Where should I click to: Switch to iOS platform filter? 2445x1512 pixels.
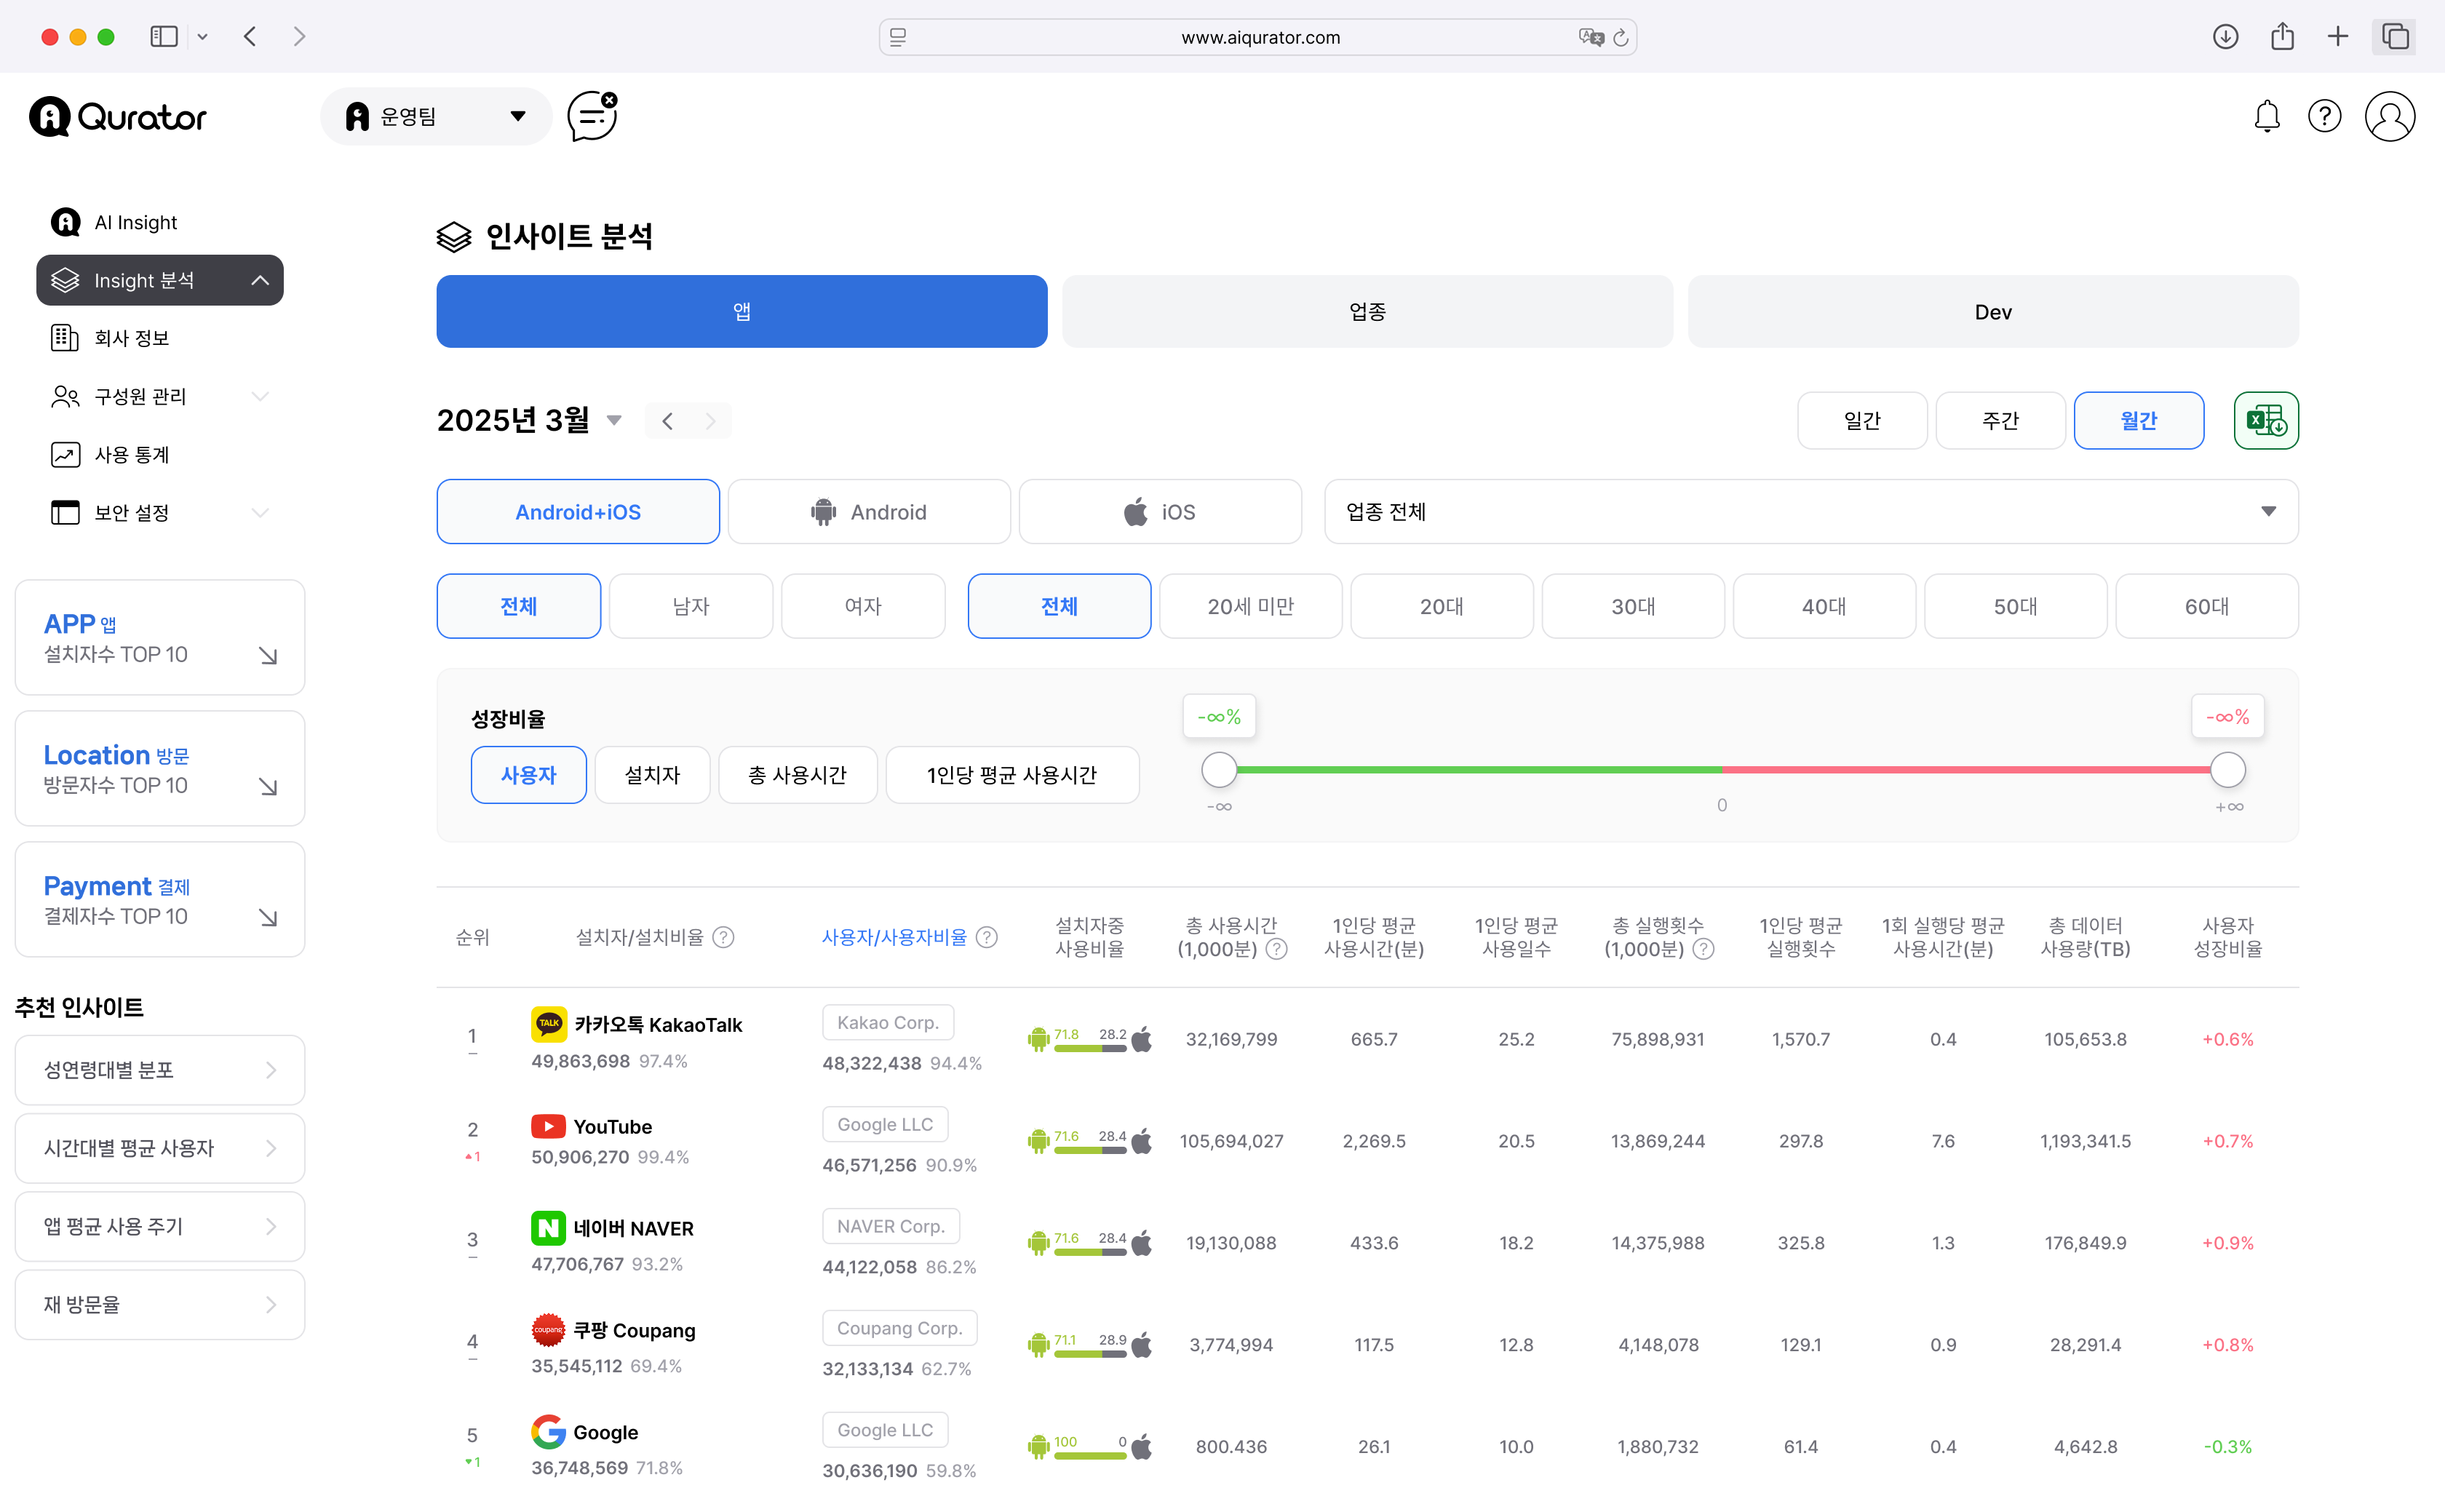click(1159, 512)
